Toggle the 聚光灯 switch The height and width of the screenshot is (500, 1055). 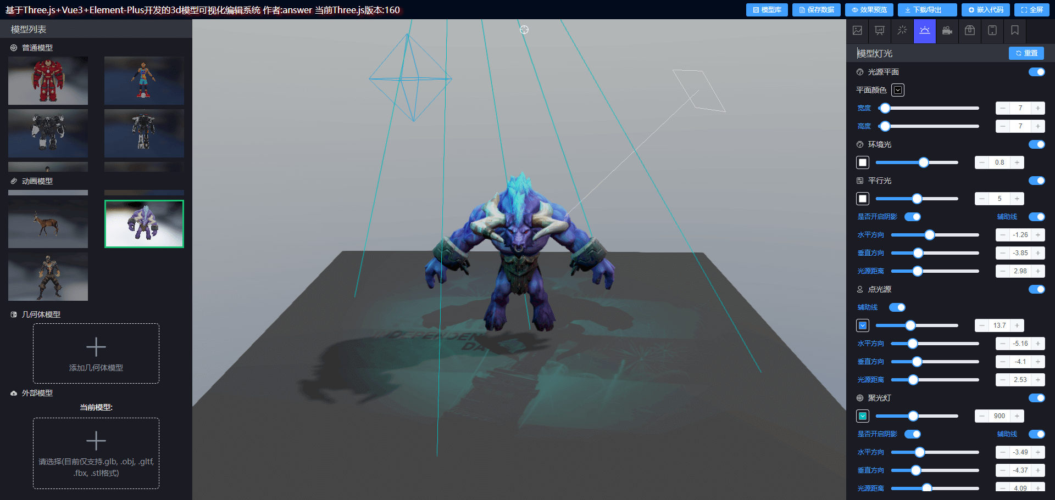[x=1036, y=398]
